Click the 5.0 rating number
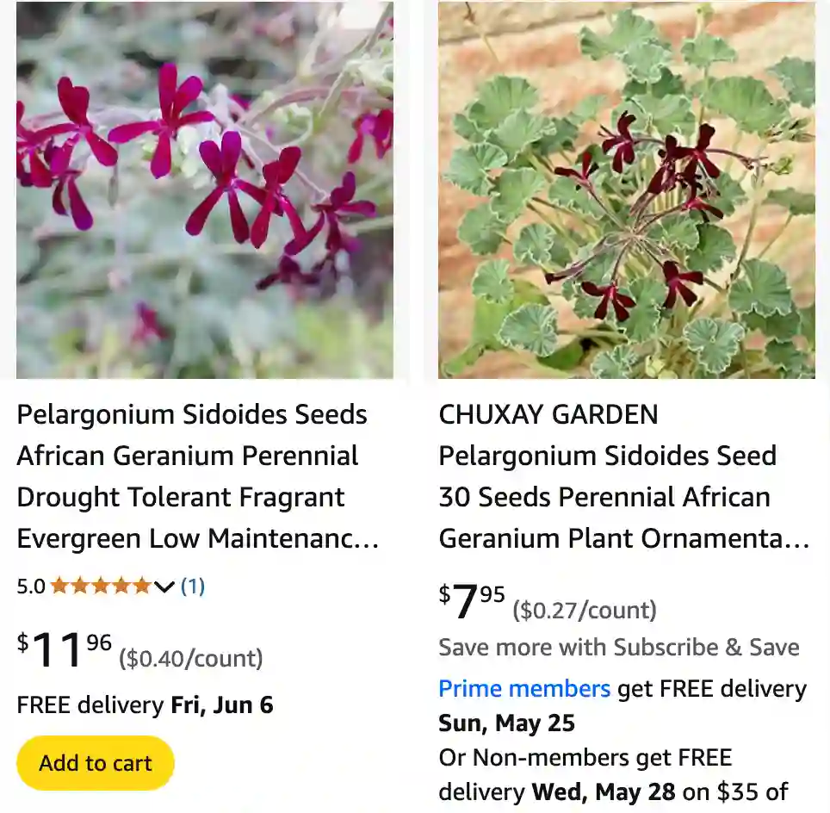830x813 pixels. (31, 586)
